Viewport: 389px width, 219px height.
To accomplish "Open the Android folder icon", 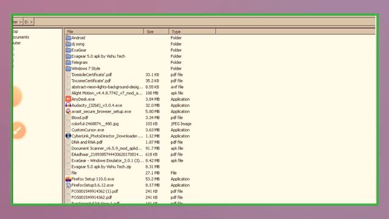I will [68, 38].
